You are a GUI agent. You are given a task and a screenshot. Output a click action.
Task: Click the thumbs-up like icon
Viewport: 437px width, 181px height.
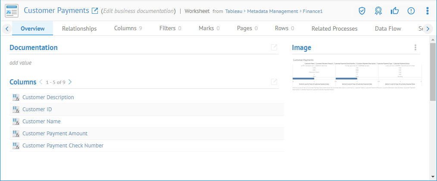[394, 11]
